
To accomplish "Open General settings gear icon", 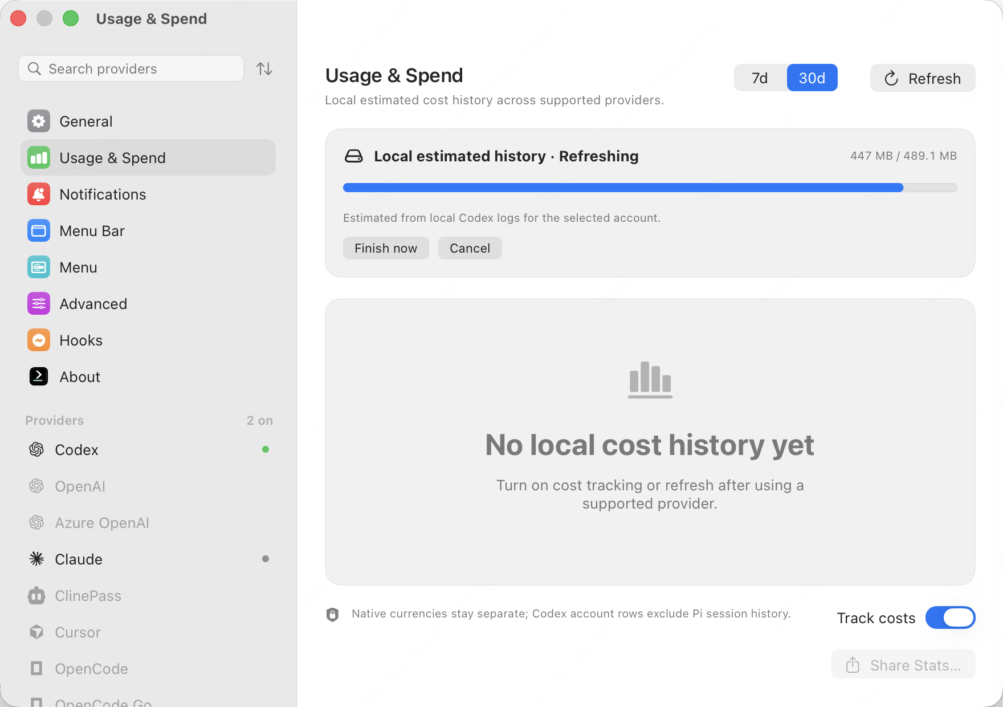I will [39, 121].
